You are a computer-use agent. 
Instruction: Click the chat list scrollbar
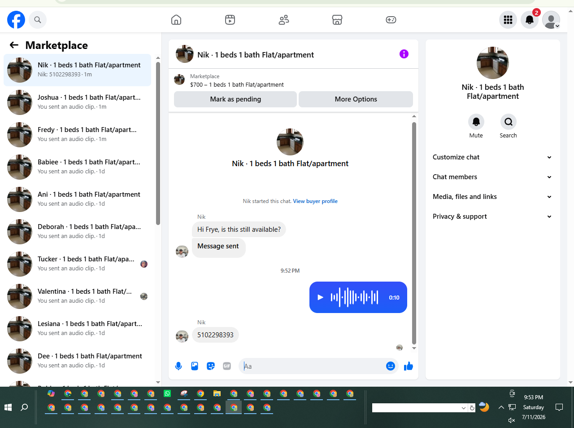click(158, 144)
